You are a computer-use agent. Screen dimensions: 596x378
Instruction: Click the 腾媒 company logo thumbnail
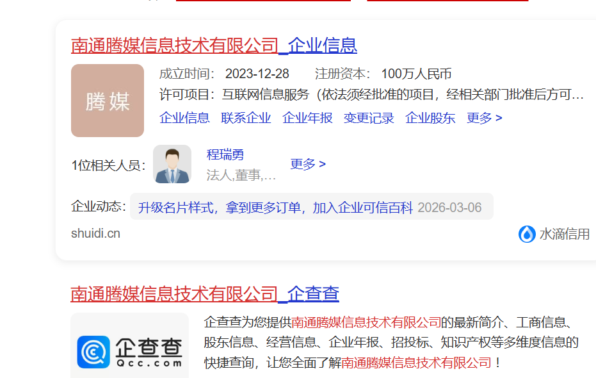[107, 101]
